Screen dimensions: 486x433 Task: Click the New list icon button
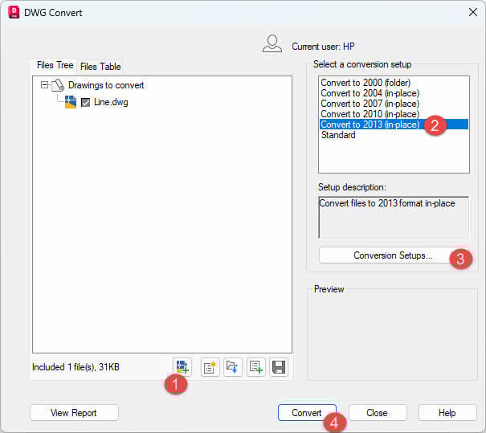click(210, 367)
